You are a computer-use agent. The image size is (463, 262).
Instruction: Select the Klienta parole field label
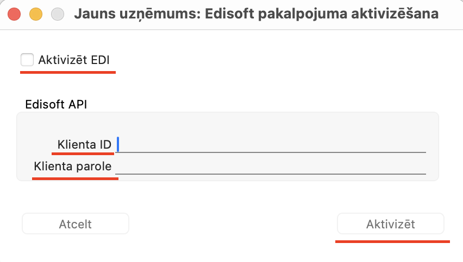[73, 166]
